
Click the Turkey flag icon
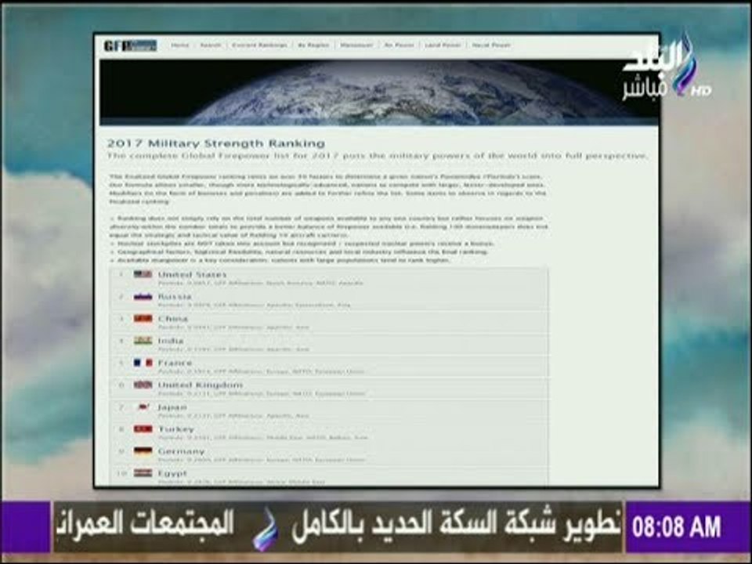(x=143, y=428)
